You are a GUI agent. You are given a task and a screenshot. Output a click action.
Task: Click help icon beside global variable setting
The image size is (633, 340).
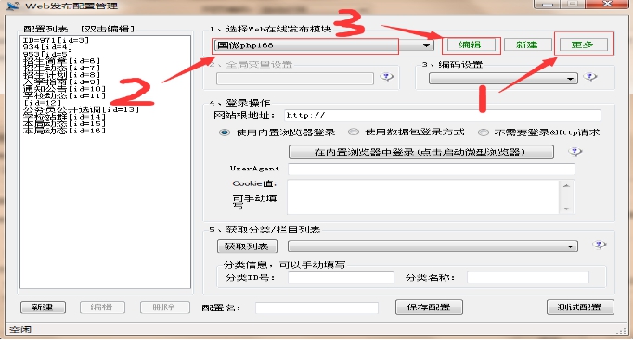[x=386, y=77]
